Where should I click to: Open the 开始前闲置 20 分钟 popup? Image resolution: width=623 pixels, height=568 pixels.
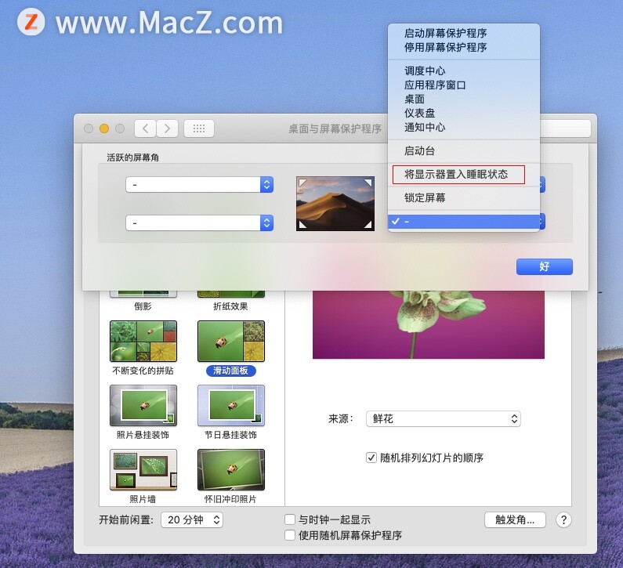point(192,519)
